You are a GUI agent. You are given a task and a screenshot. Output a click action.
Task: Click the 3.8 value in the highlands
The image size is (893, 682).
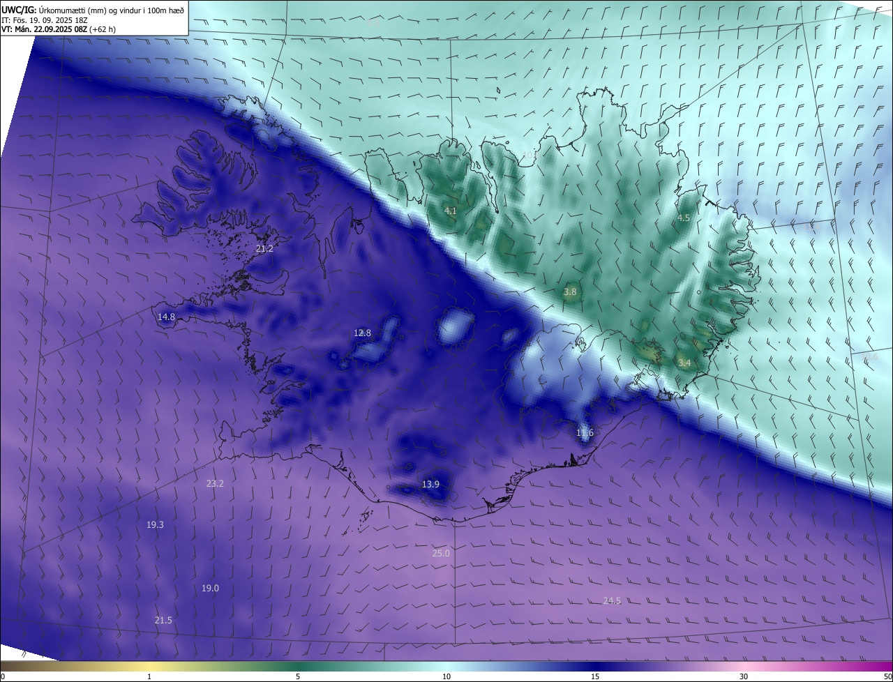click(x=570, y=292)
